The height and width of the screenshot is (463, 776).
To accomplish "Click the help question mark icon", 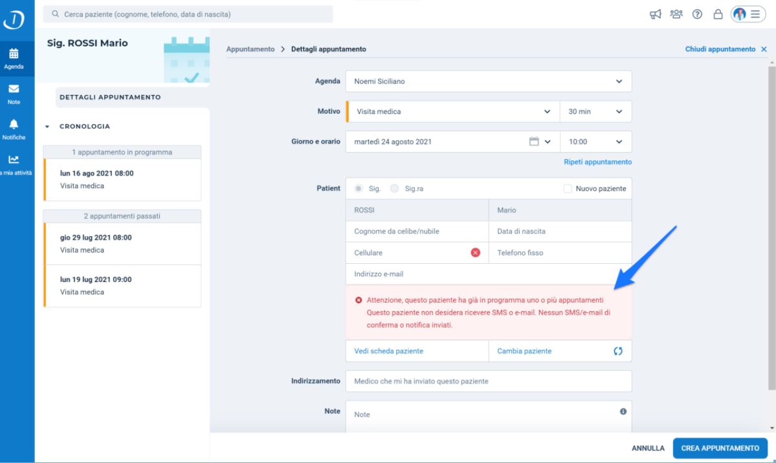I will 697,14.
